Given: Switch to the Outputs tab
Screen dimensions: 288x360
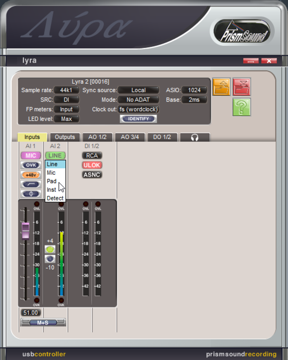Looking at the screenshot, I should tap(65, 137).
